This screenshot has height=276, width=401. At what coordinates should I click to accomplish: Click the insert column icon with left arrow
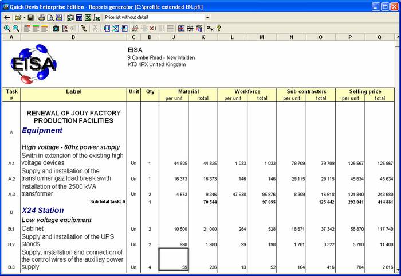pos(107,29)
